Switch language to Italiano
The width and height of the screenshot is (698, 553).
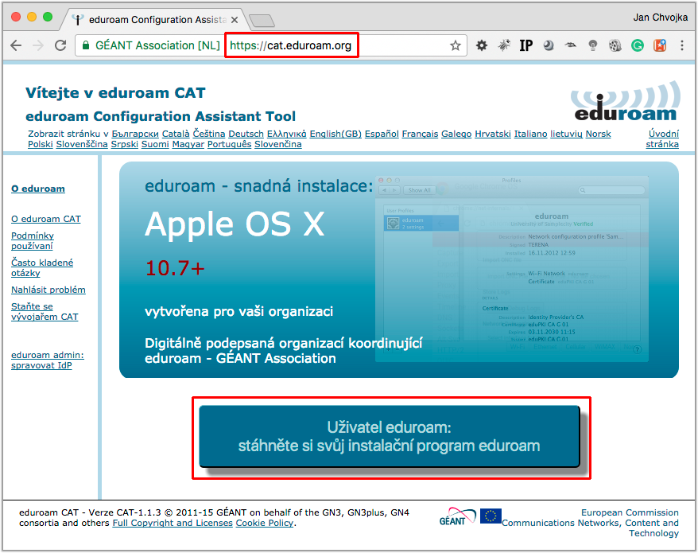(x=530, y=134)
